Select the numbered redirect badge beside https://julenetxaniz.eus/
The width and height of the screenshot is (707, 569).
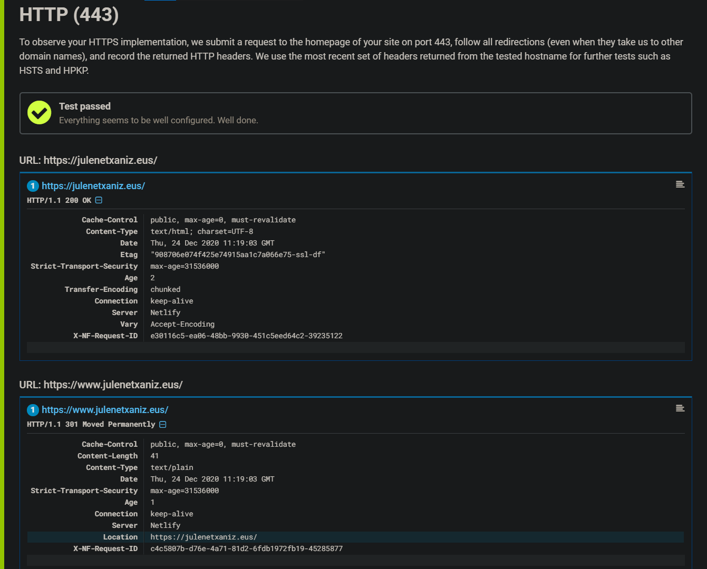(33, 185)
